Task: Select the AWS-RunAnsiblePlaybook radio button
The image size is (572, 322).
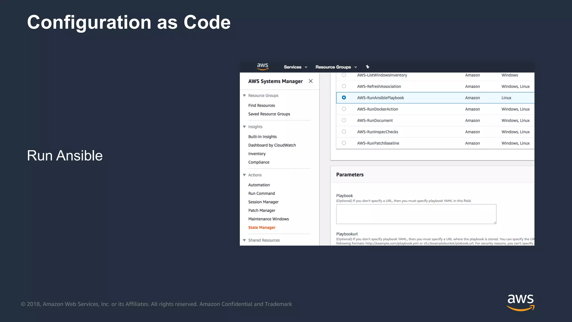Action: pyautogui.click(x=344, y=98)
